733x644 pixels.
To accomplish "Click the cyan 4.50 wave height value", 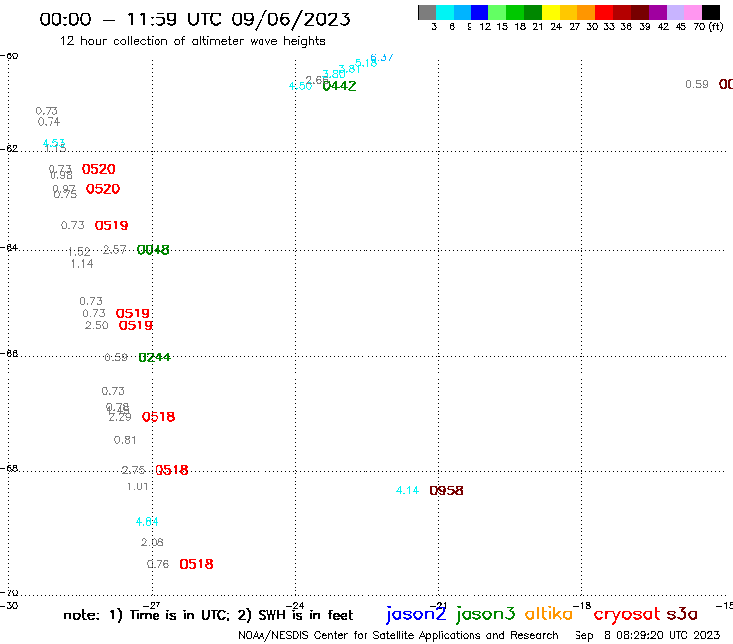I will click(300, 86).
